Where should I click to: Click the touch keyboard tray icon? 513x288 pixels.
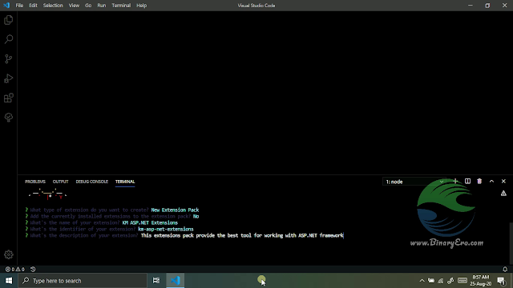pyautogui.click(x=463, y=281)
